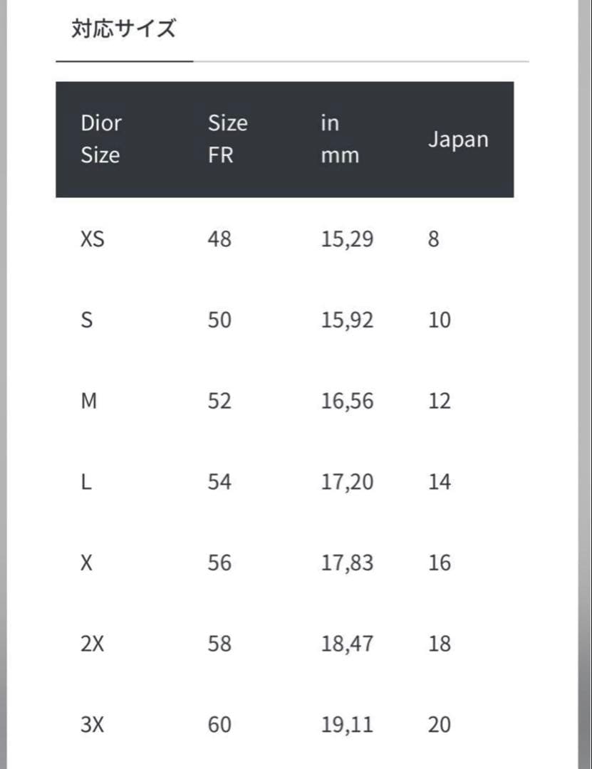Click the 15,92 measurement cell

click(347, 320)
